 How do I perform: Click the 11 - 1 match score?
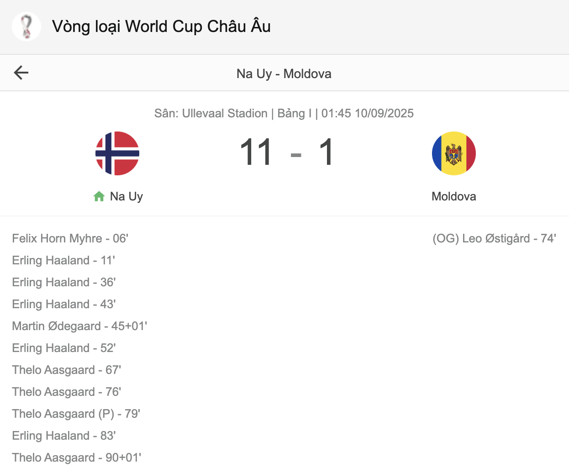pyautogui.click(x=287, y=152)
